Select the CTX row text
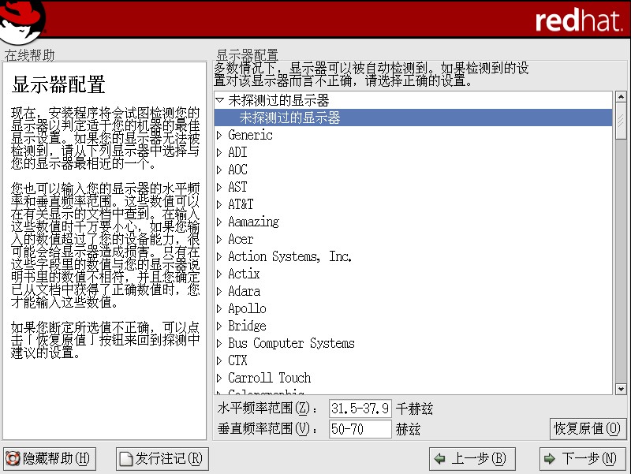This screenshot has width=631, height=474. (237, 360)
